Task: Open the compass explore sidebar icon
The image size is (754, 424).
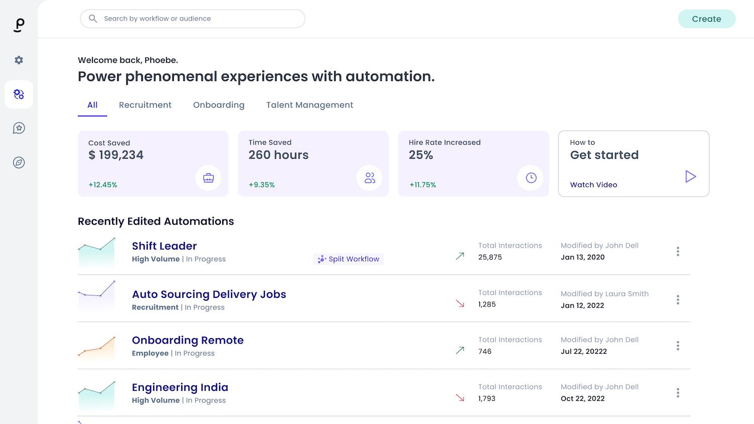Action: coord(19,162)
